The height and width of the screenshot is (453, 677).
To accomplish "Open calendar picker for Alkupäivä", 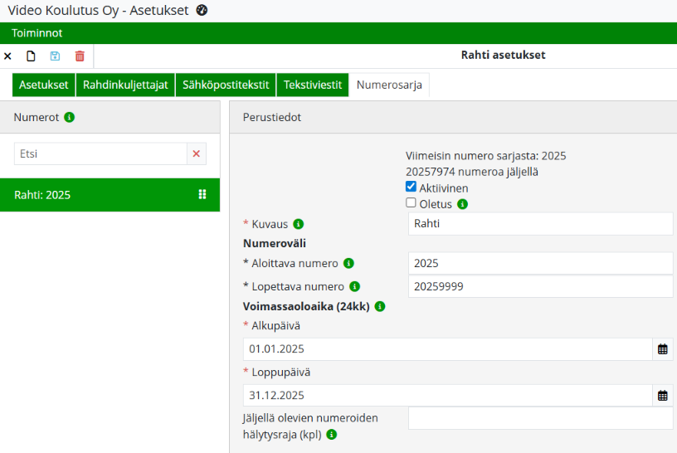I will pyautogui.click(x=663, y=349).
